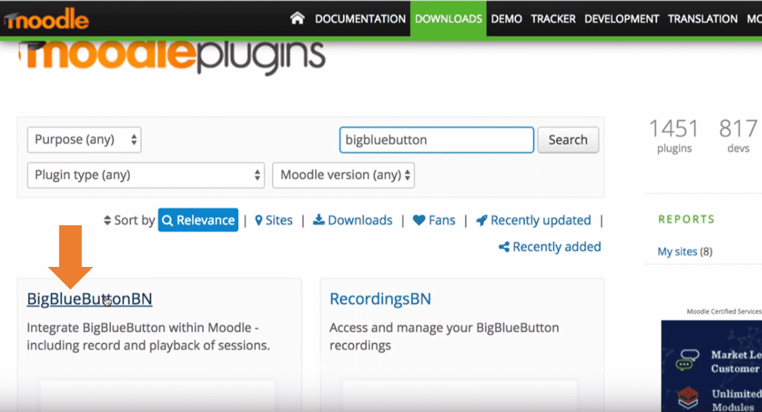
Task: Click the REPORTS heading
Action: 686,219
